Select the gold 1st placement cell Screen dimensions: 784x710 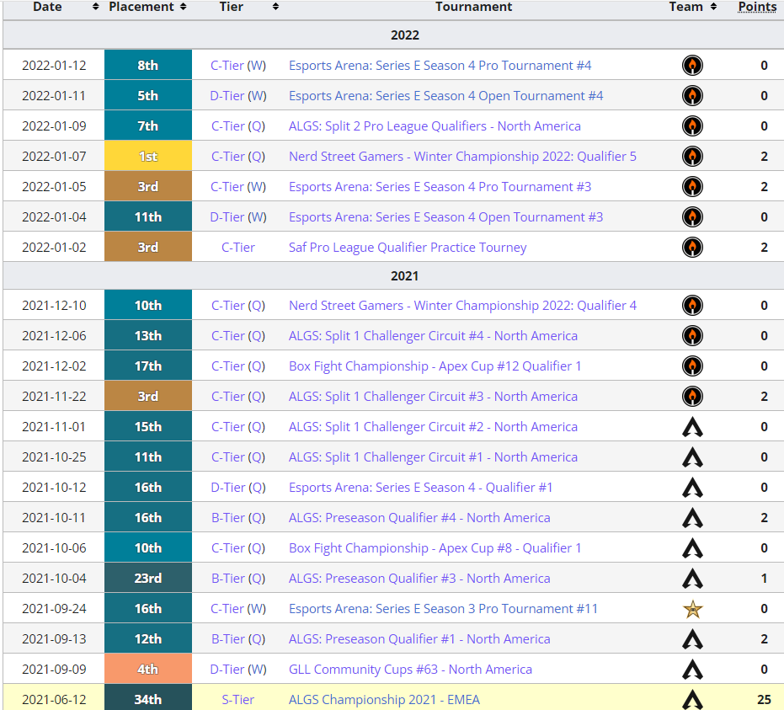tap(147, 156)
